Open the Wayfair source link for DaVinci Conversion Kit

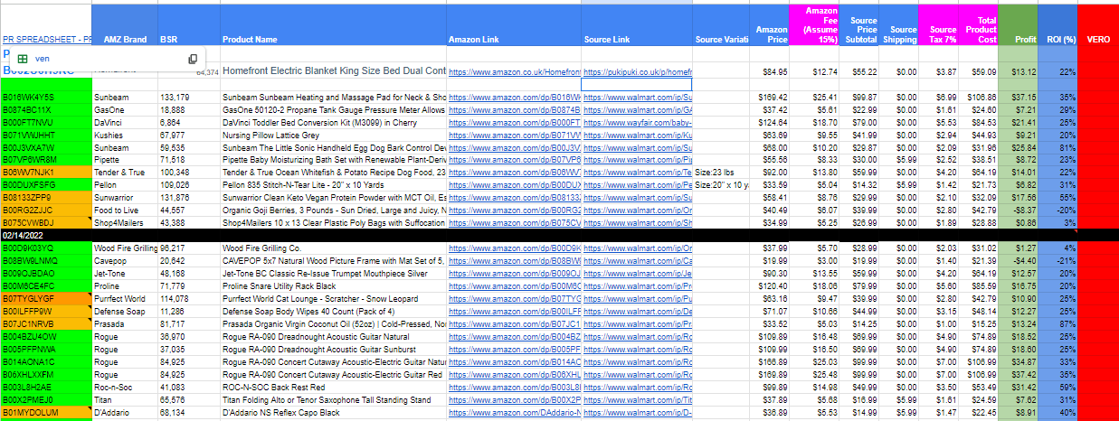pos(638,121)
